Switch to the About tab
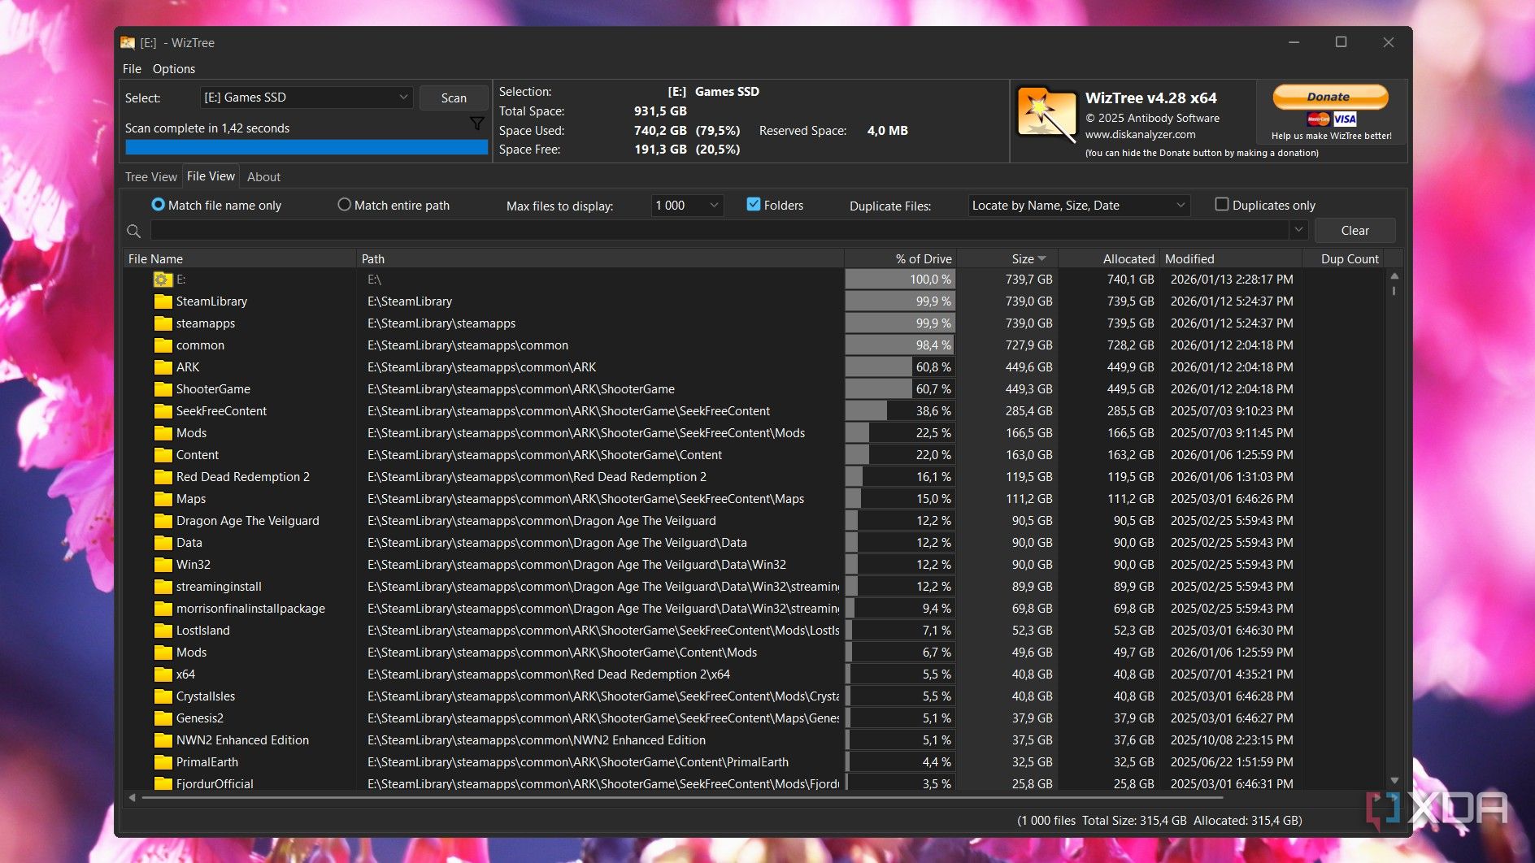This screenshot has width=1535, height=863. pos(263,177)
